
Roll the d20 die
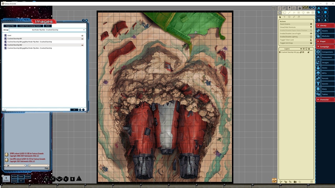46,179
